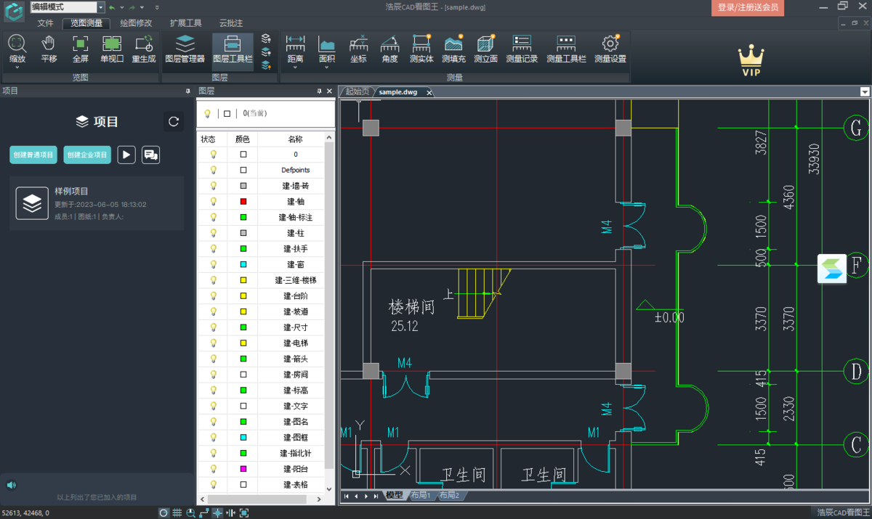
Task: Open the 测量记录 measurement records
Action: tap(522, 49)
